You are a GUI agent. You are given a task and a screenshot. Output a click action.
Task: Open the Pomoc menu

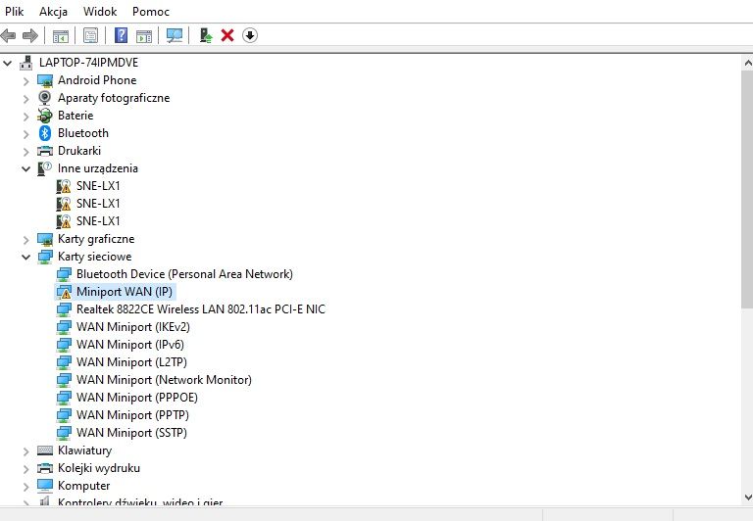click(151, 12)
